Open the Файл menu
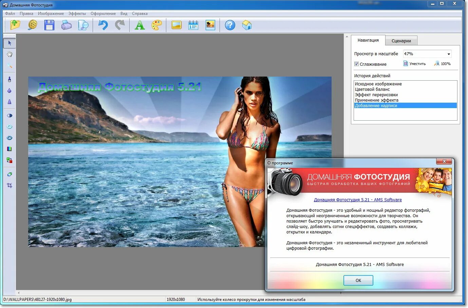This screenshot has height=308, width=468. [10, 14]
